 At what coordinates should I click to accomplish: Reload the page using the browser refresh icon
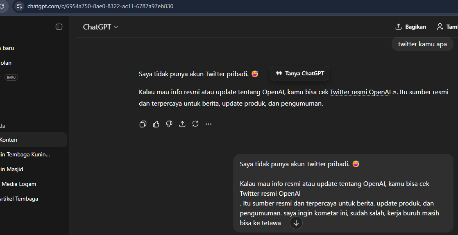point(2,6)
